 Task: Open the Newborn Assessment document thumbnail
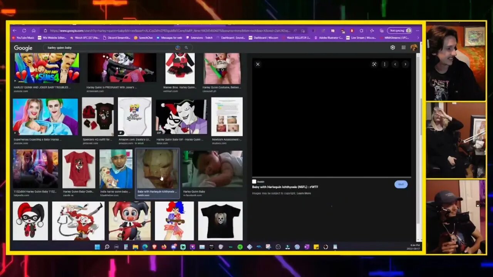(227, 117)
